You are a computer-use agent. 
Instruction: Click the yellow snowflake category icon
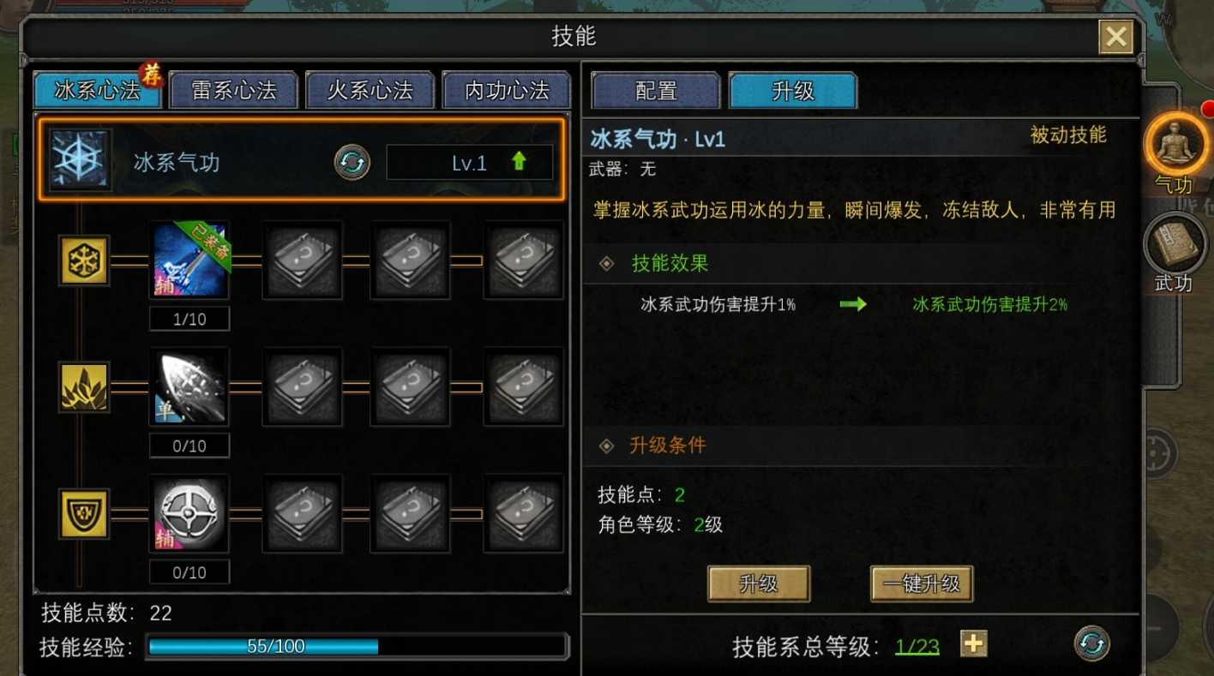click(x=84, y=260)
